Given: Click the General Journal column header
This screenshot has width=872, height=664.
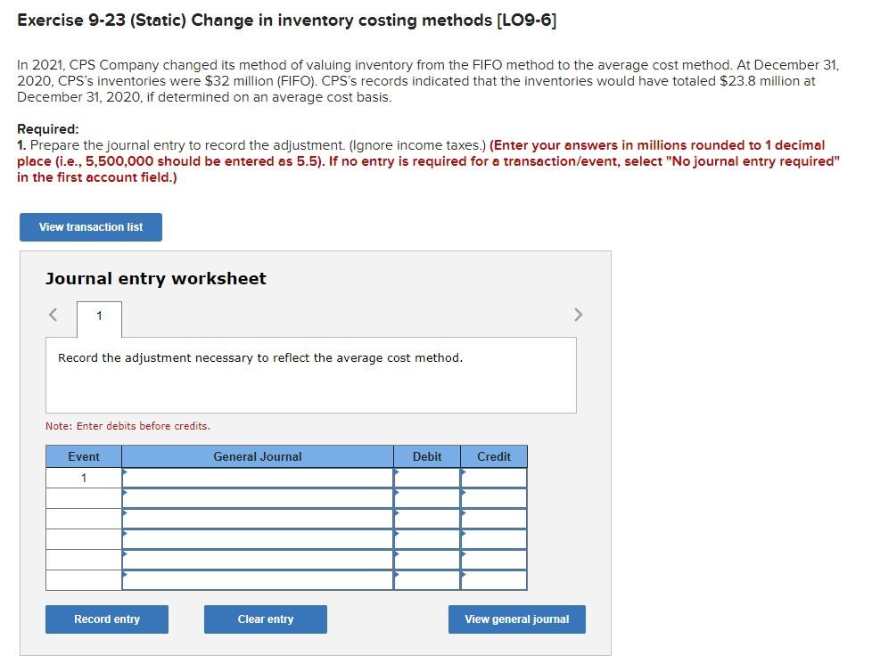Looking at the screenshot, I should coord(256,456).
